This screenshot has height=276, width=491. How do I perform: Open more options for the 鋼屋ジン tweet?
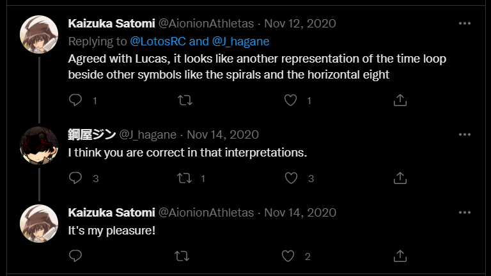[465, 134]
